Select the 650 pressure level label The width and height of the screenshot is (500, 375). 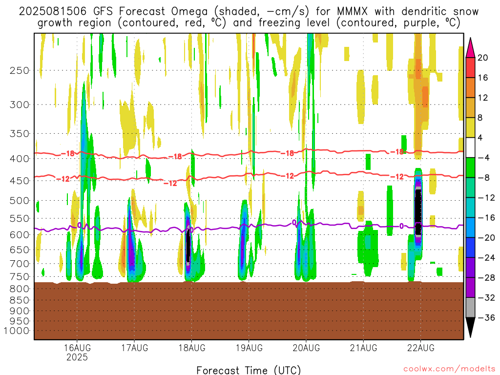click(x=20, y=250)
